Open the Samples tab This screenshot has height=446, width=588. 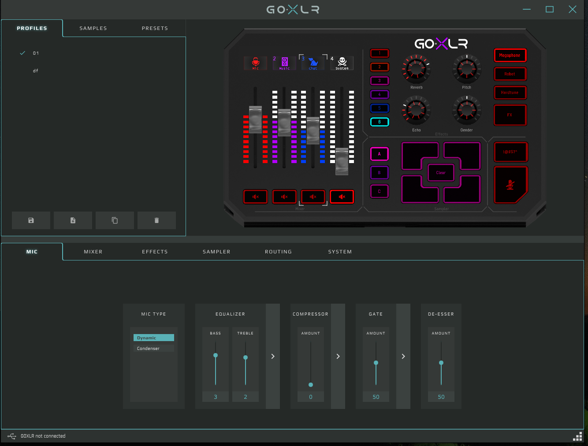tap(93, 28)
